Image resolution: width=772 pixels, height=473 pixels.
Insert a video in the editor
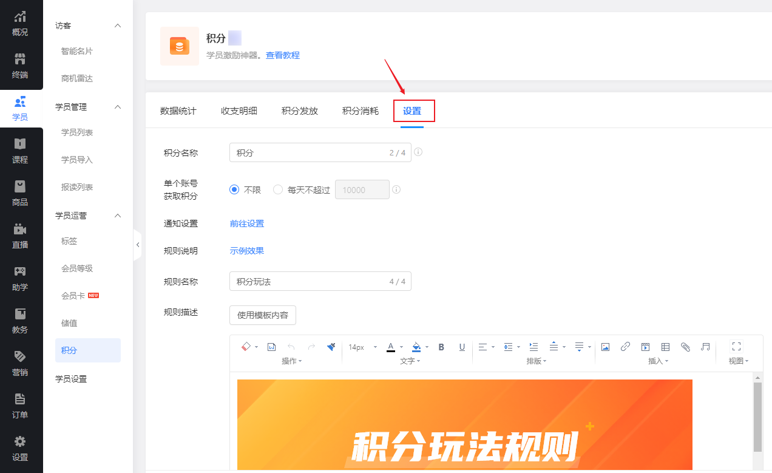645,347
